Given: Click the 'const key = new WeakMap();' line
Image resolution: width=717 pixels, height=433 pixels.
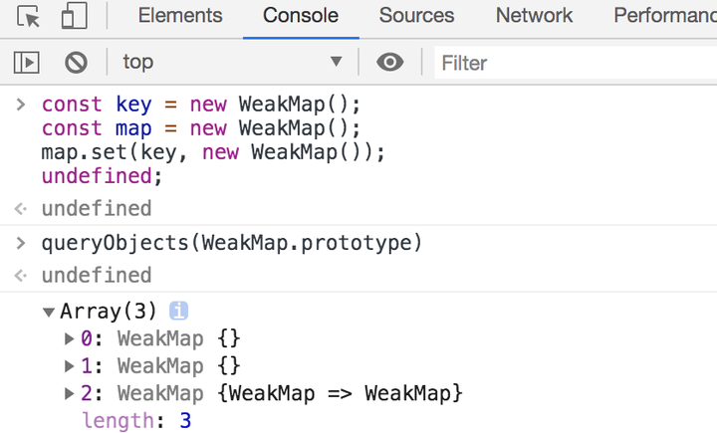Looking at the screenshot, I should [x=201, y=105].
